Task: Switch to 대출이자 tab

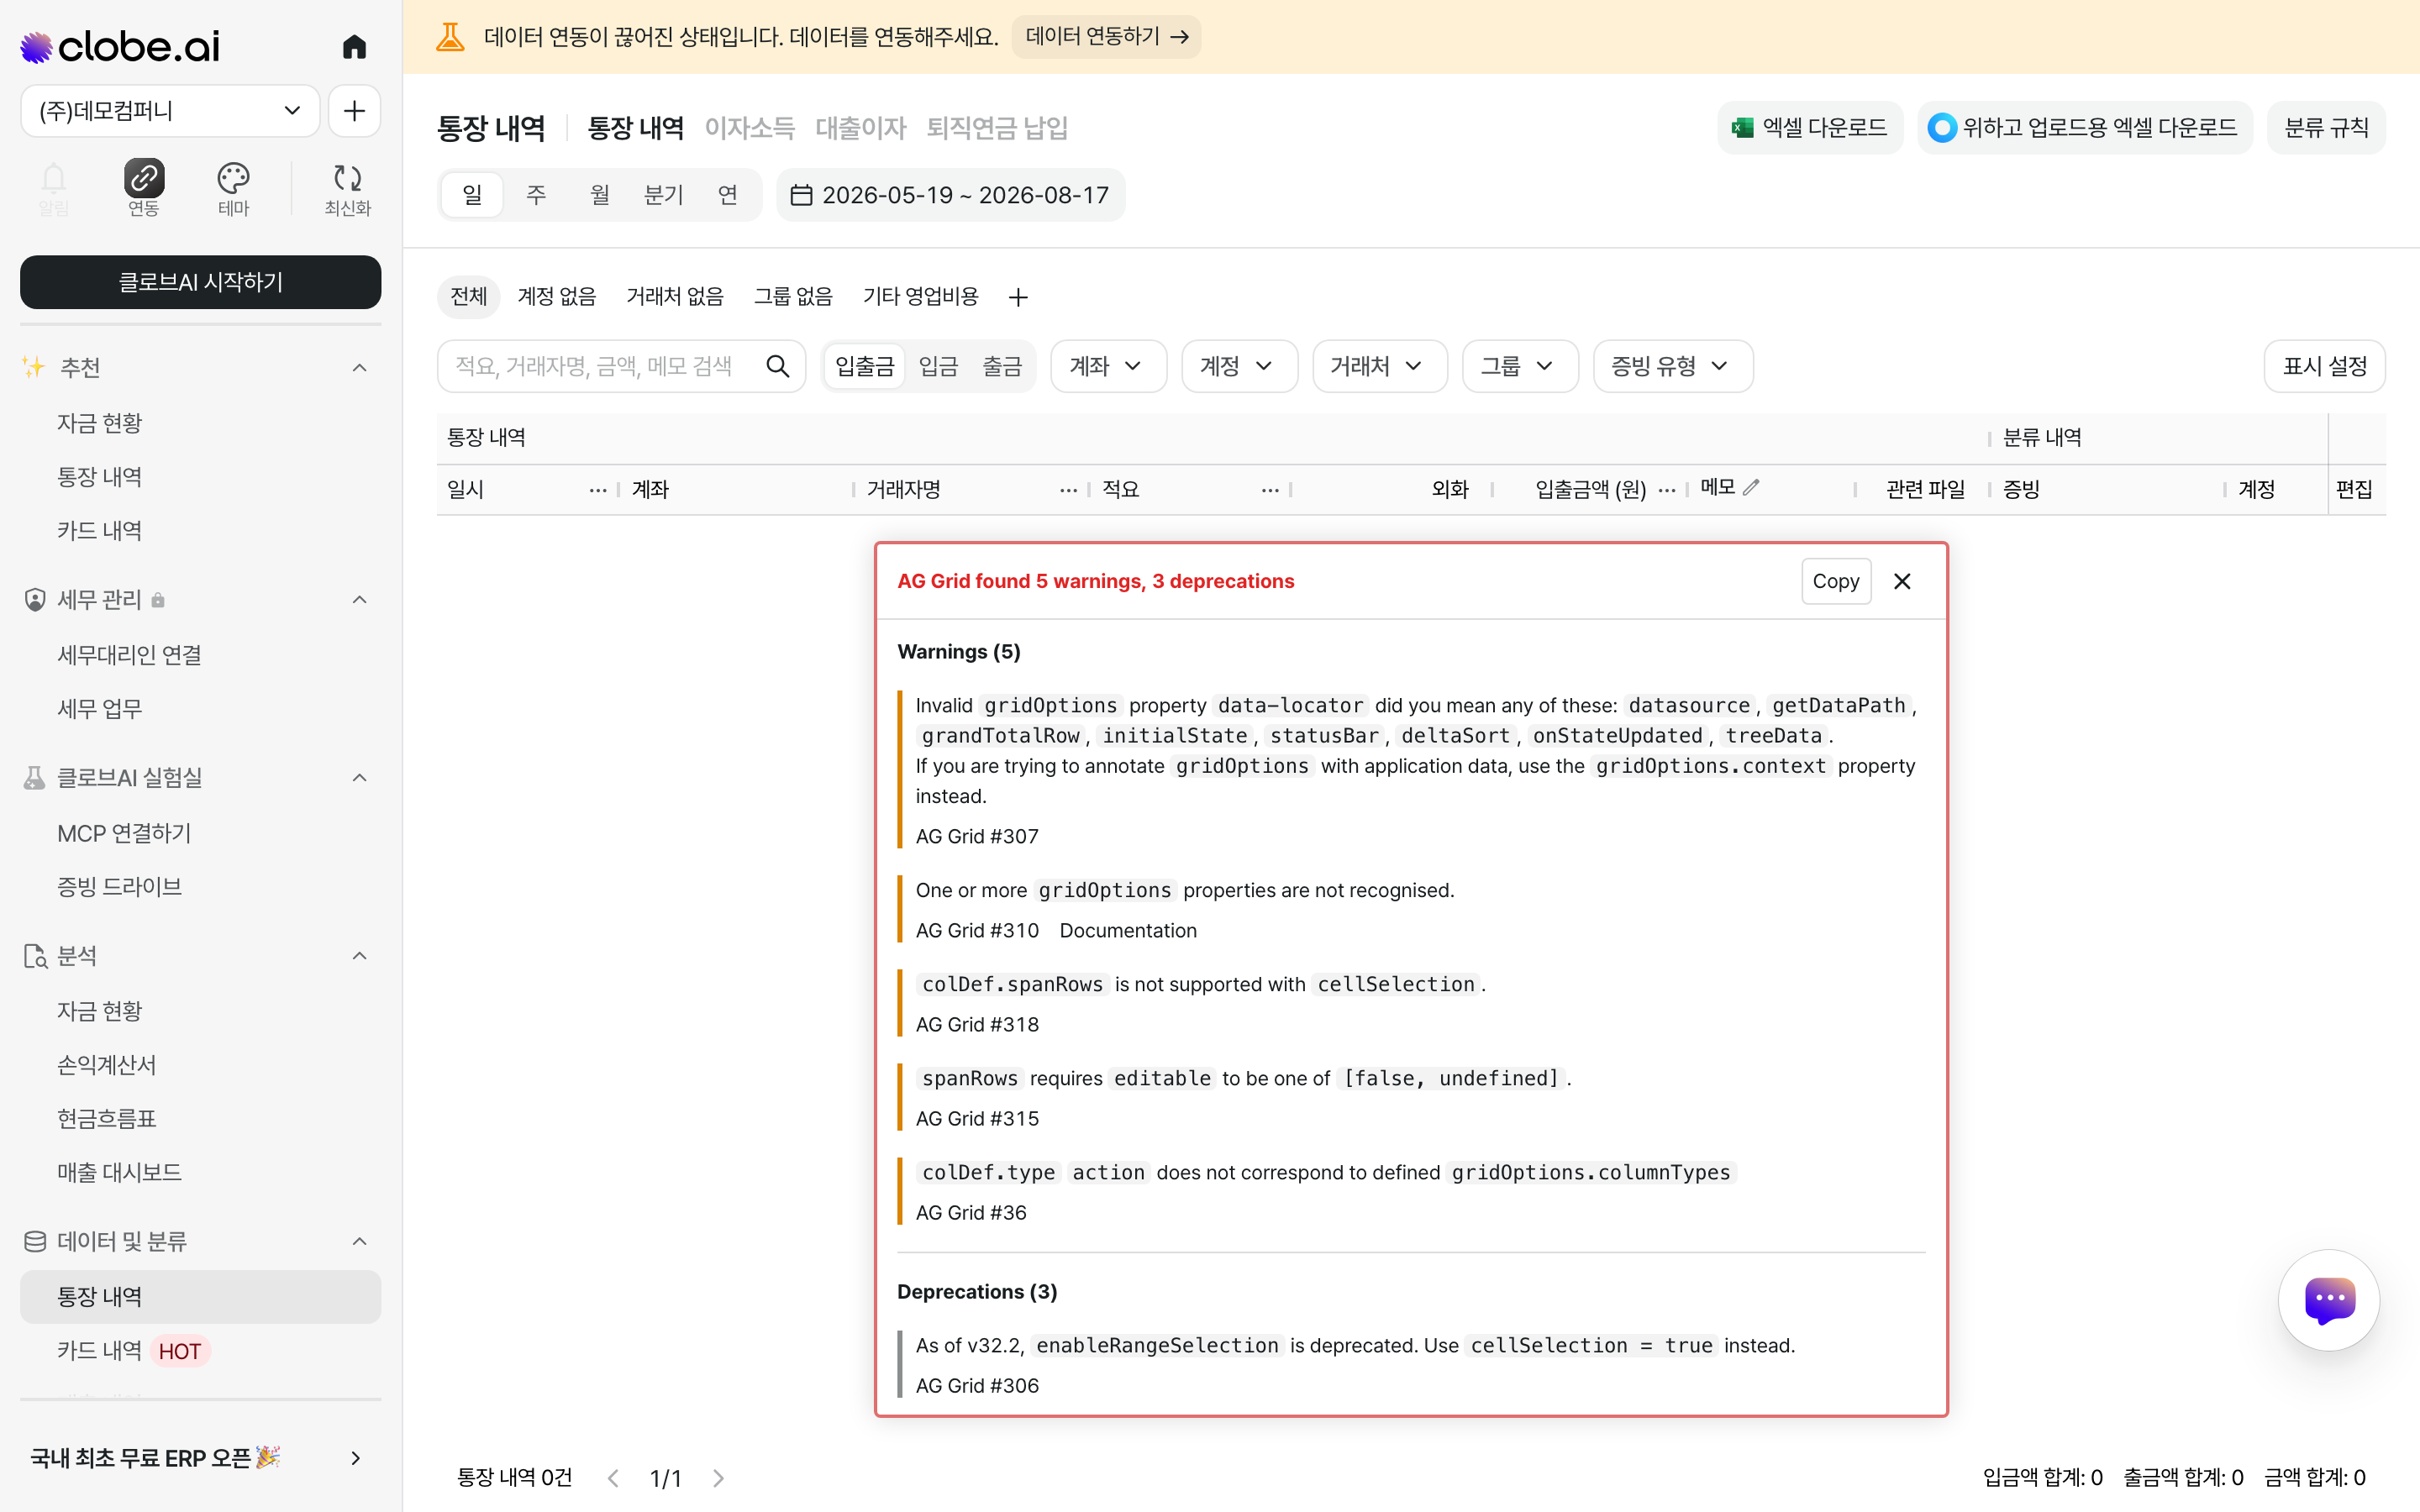Action: tap(860, 128)
